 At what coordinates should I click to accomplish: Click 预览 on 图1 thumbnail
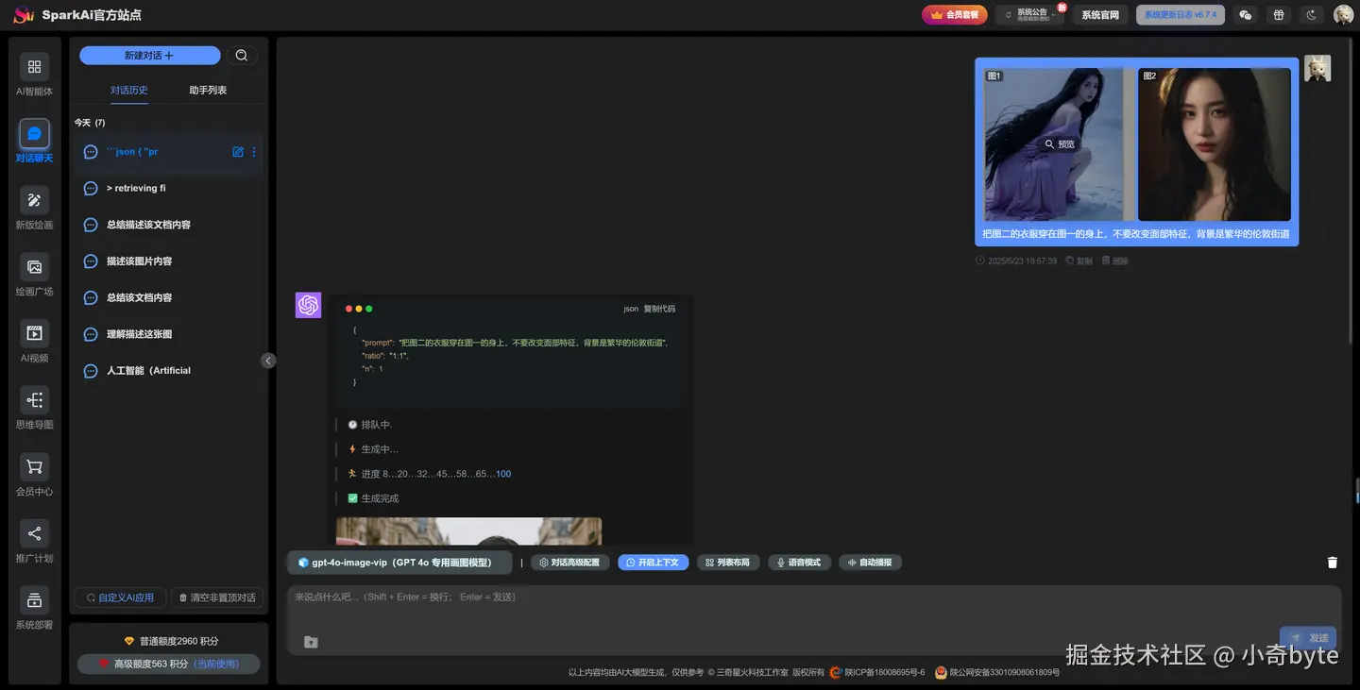click(1060, 144)
